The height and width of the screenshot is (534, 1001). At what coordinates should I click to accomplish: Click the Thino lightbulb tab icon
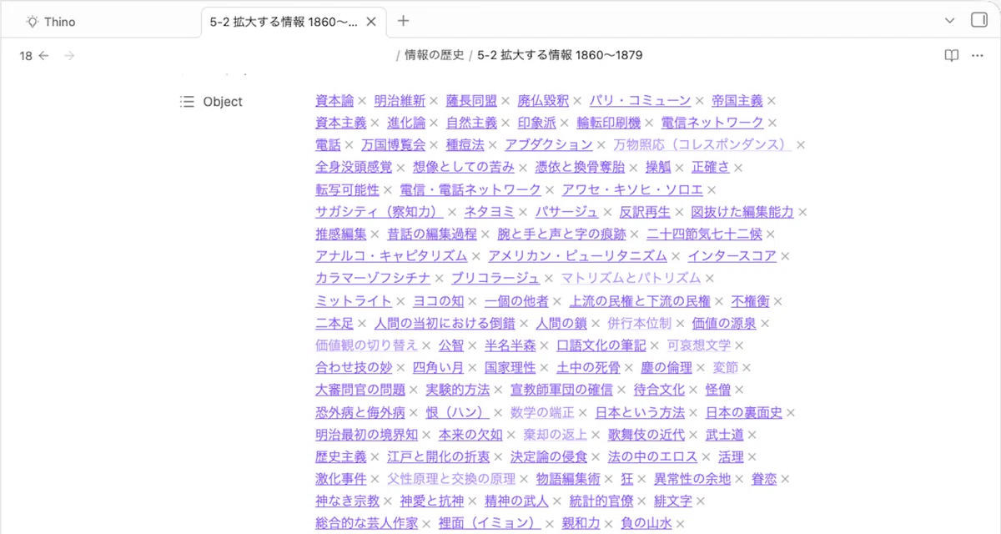pyautogui.click(x=32, y=22)
